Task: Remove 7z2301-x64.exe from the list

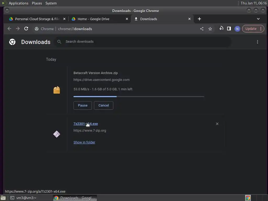Action: [217, 124]
